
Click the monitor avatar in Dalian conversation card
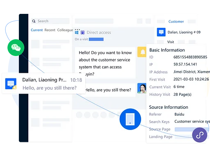[11, 84]
